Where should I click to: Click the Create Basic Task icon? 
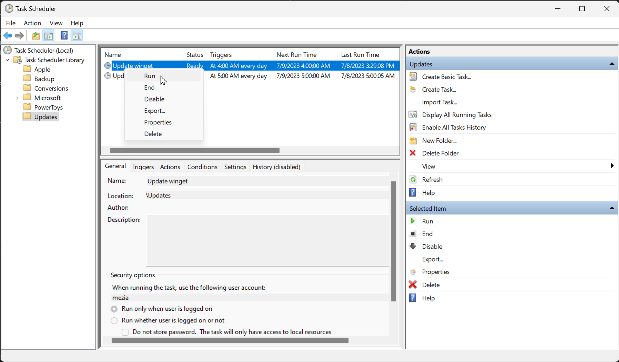413,77
